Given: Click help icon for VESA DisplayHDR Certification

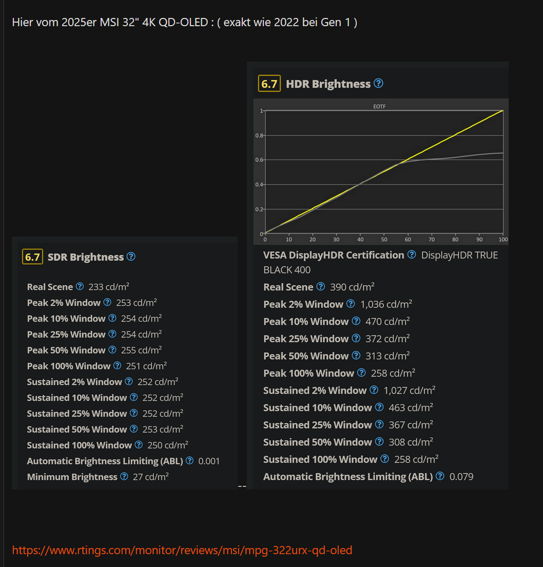Looking at the screenshot, I should click(412, 255).
